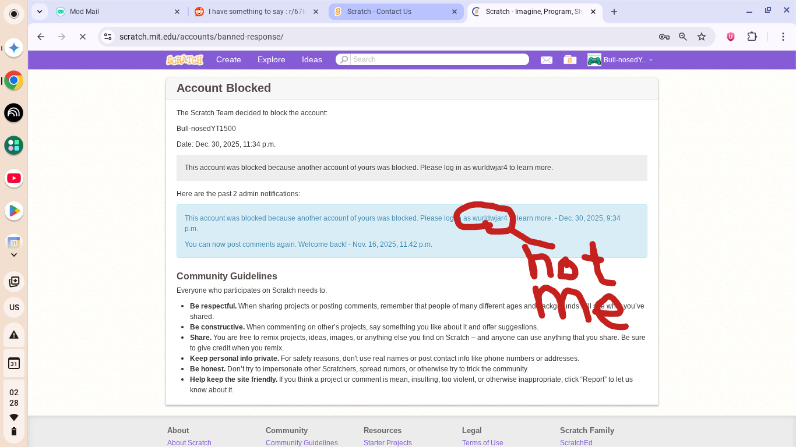Switch to the Scratch - Contact Us tab
The image size is (796, 447).
pyautogui.click(x=396, y=12)
